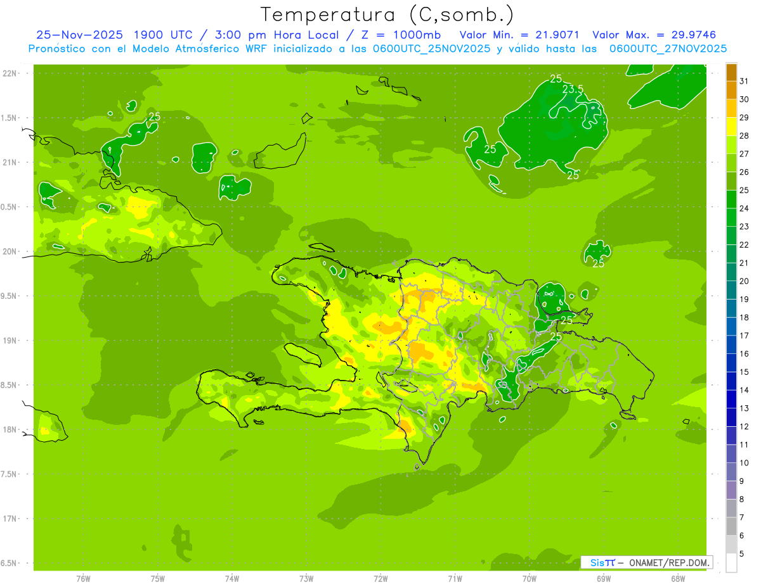Click the "19N" latitude label

point(11,341)
